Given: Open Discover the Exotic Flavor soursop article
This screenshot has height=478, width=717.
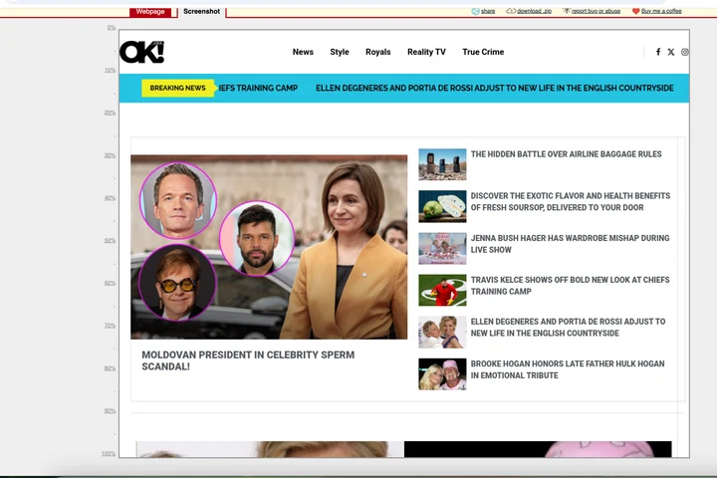Looking at the screenshot, I should [x=571, y=202].
